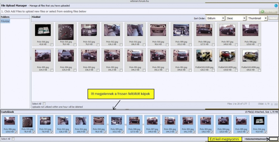The image size is (279, 142).
Task: Select the Polo 009.jpg engine thumbnail in file list
Action: point(181,30)
